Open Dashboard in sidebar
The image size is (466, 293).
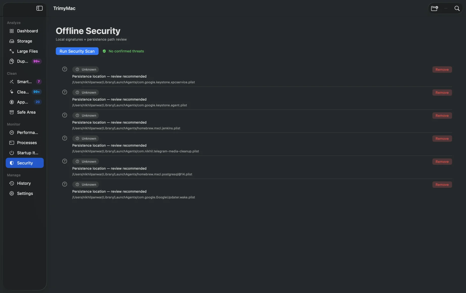(x=25, y=31)
